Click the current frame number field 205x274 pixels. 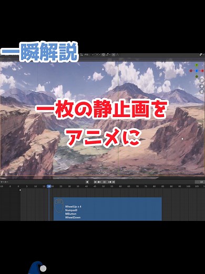click(x=200, y=182)
